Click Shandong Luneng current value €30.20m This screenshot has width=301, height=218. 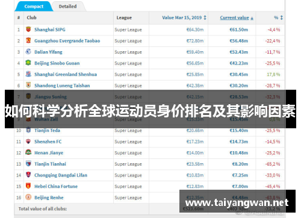click(x=239, y=86)
